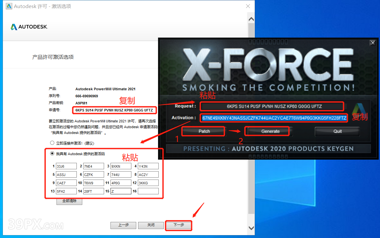
Task: Click activation code field 10 containing T6W9
Action: point(93,183)
